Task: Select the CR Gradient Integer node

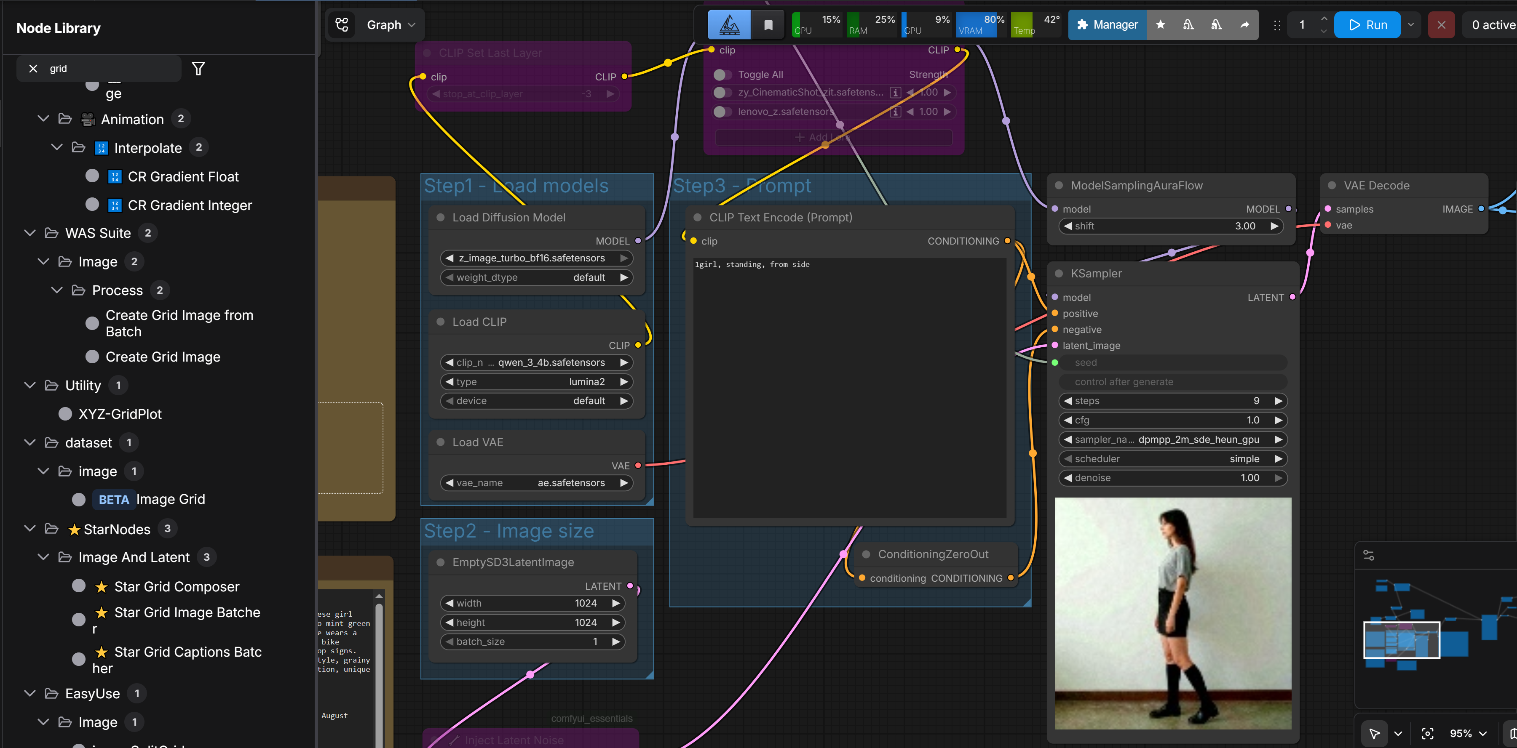Action: coord(190,205)
